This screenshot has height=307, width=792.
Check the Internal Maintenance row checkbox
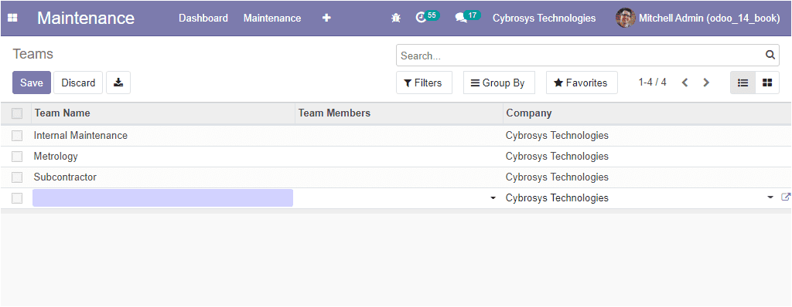[17, 136]
